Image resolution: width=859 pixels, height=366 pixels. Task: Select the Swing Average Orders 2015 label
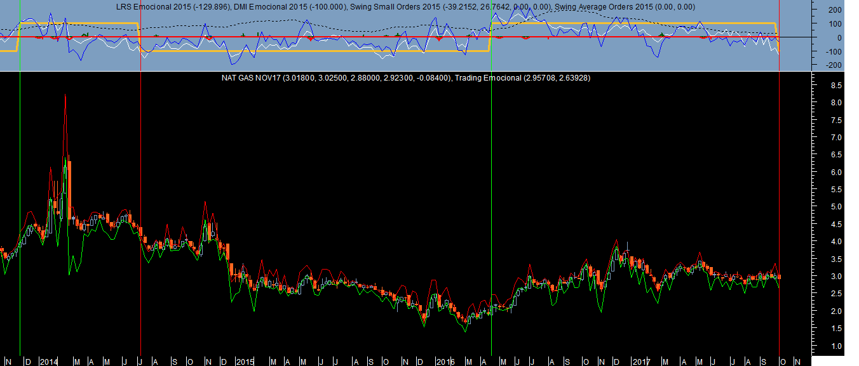pyautogui.click(x=625, y=6)
